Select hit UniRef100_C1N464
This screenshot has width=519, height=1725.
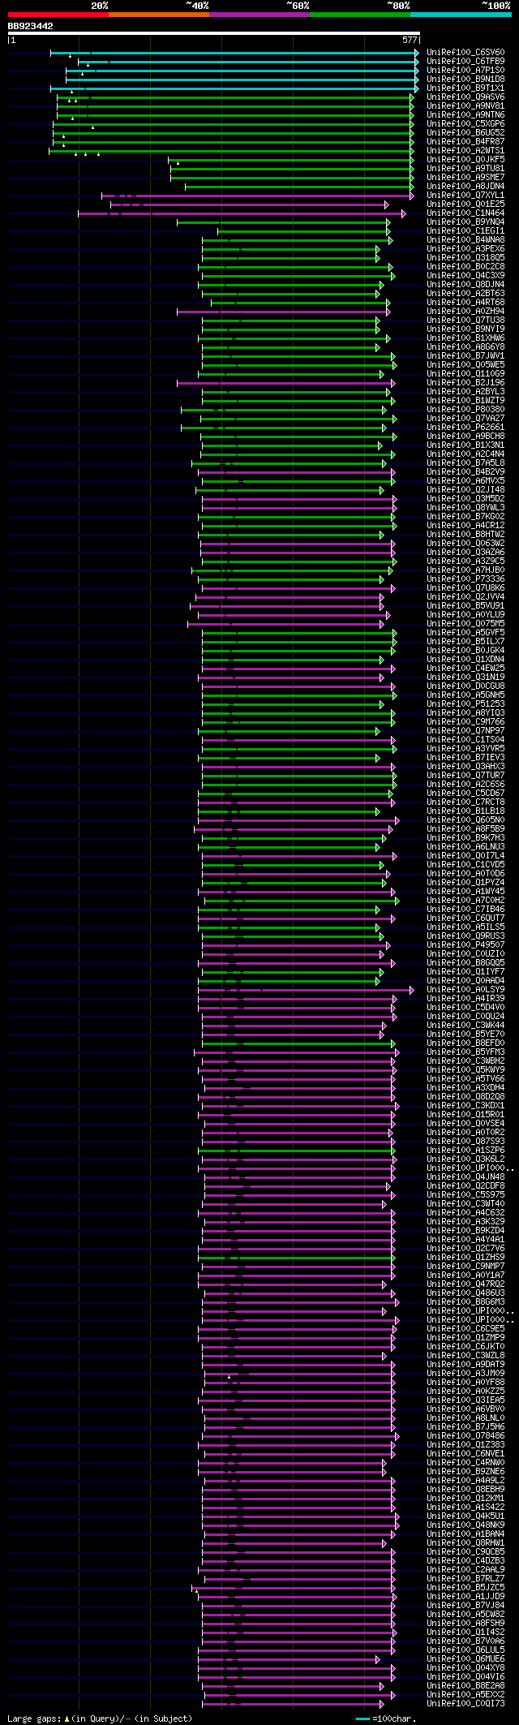click(465, 213)
